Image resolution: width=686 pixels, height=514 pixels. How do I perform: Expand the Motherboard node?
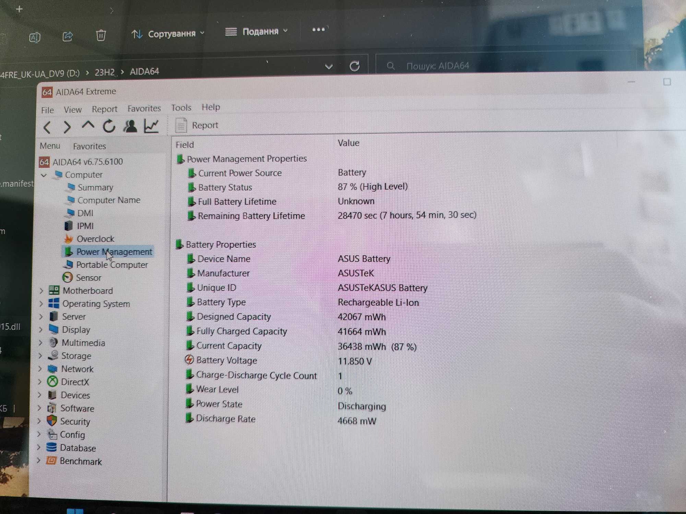(x=41, y=291)
